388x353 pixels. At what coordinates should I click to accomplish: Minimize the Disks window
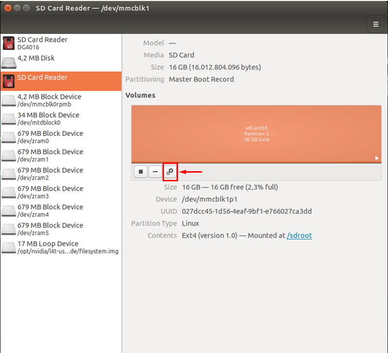click(17, 8)
